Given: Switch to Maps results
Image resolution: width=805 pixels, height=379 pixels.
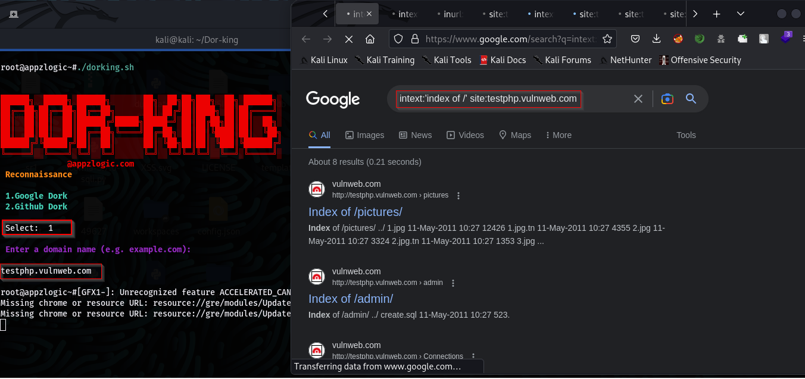Looking at the screenshot, I should point(515,135).
